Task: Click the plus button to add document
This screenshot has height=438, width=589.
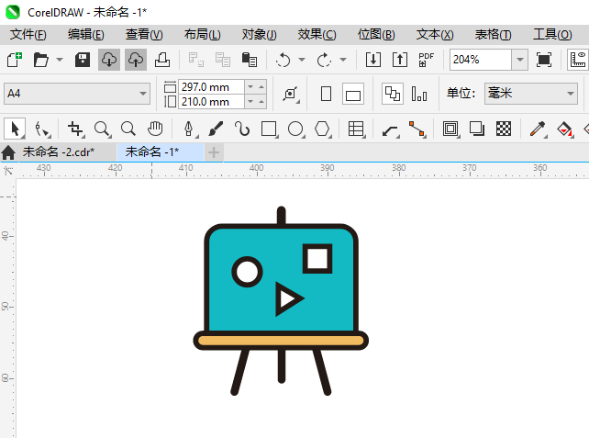Action: click(x=214, y=152)
